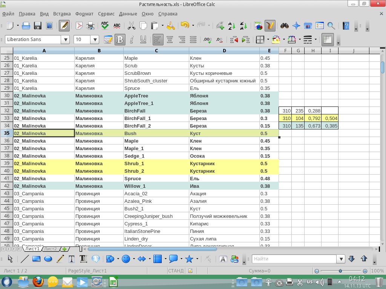Open the font size 10 dropdown
This screenshot has width=386, height=289.
(95, 40)
